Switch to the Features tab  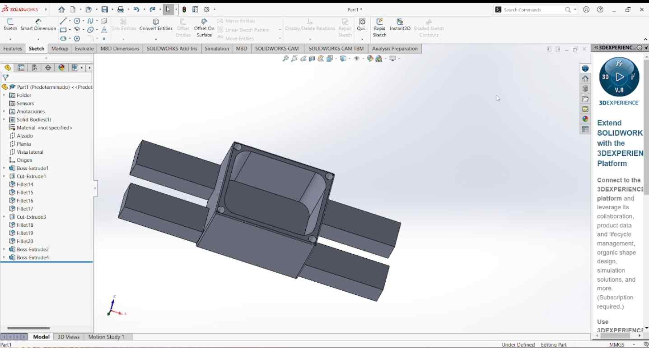pos(13,49)
